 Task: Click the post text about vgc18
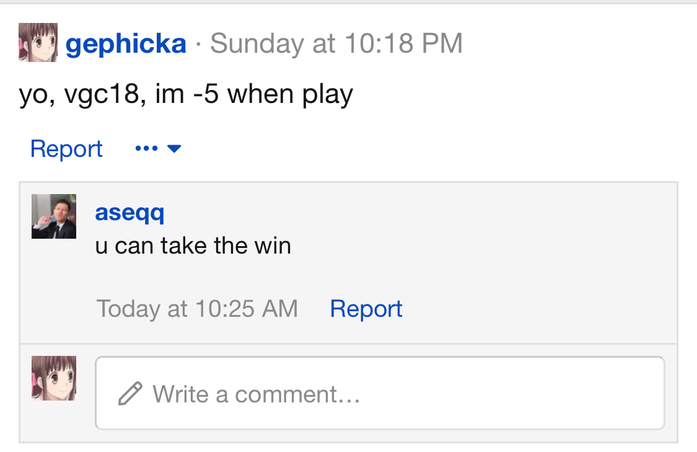pos(186,95)
